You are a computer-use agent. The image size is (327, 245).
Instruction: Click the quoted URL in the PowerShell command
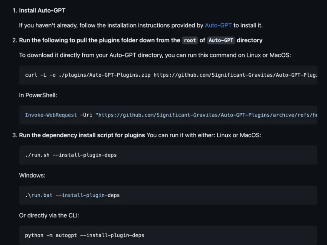pos(206,115)
